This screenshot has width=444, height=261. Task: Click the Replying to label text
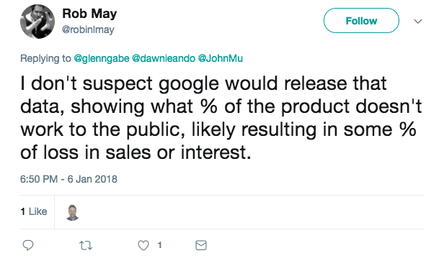click(x=45, y=58)
